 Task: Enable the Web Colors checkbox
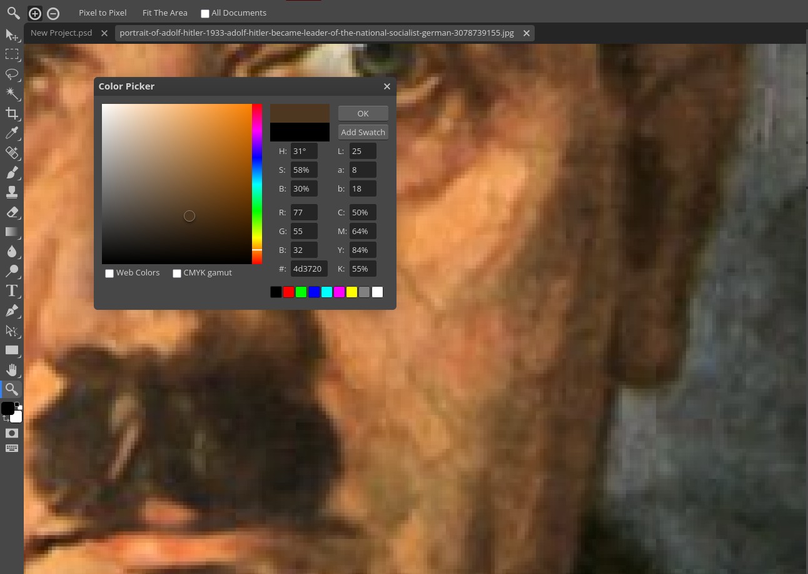[109, 273]
